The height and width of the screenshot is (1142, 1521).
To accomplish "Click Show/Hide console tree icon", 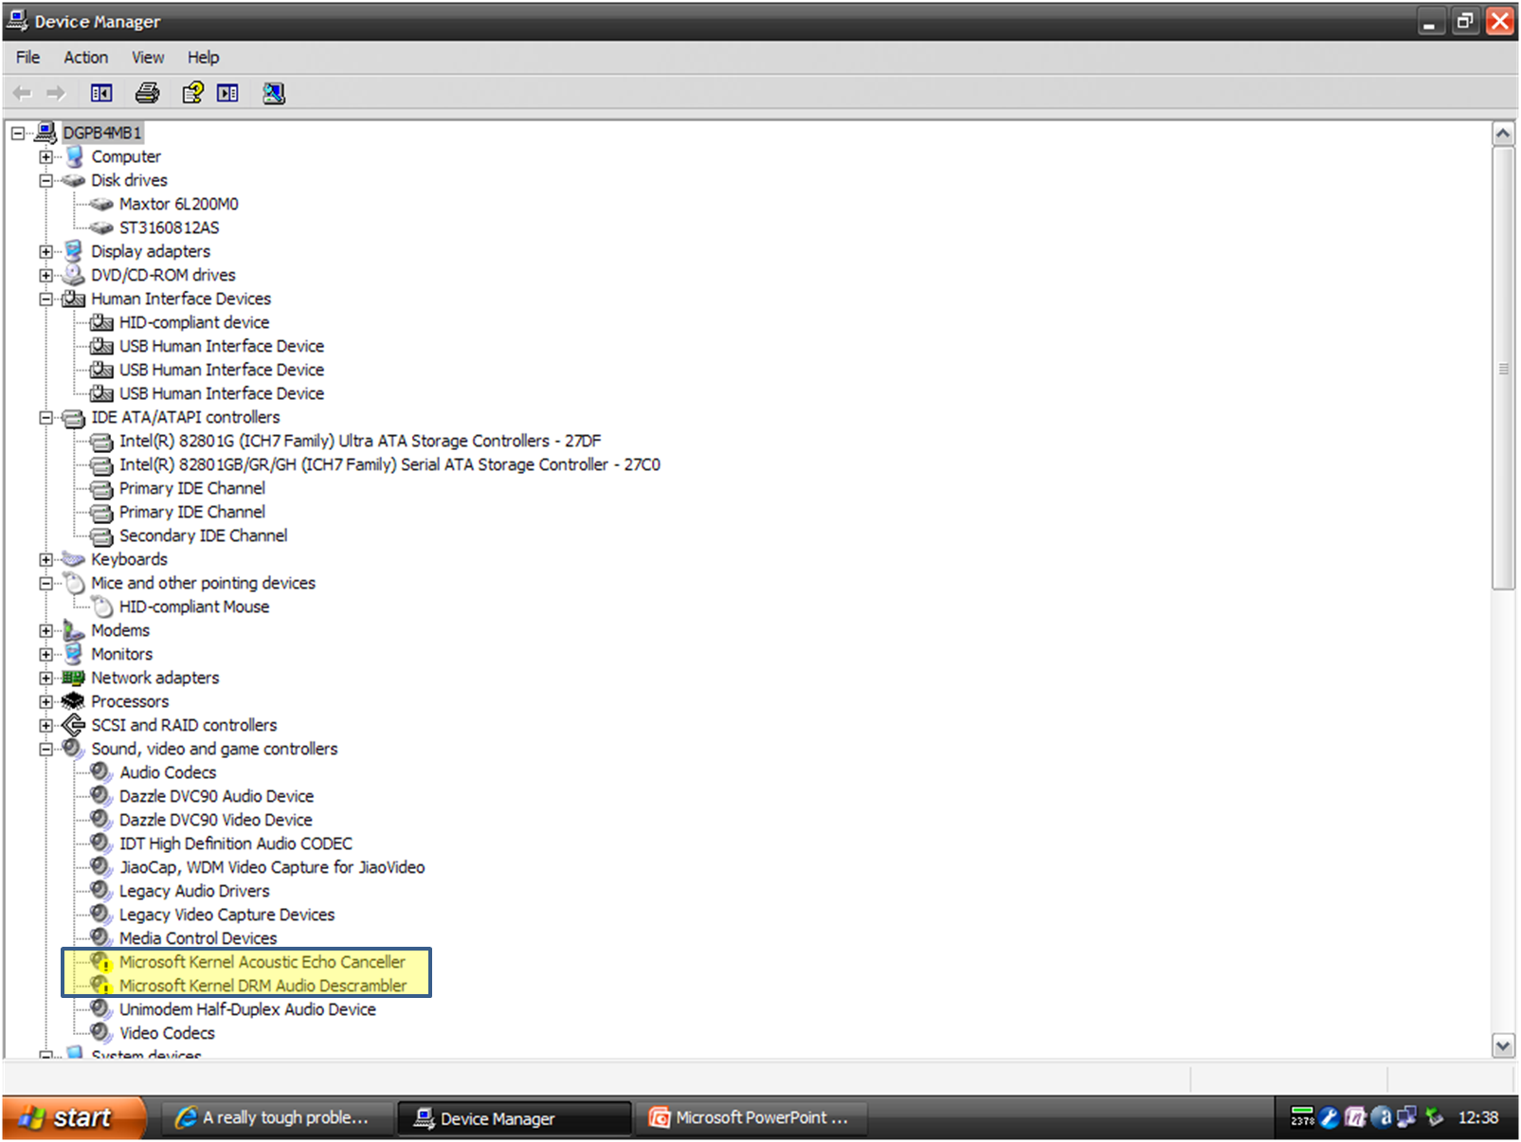I will pyautogui.click(x=101, y=93).
